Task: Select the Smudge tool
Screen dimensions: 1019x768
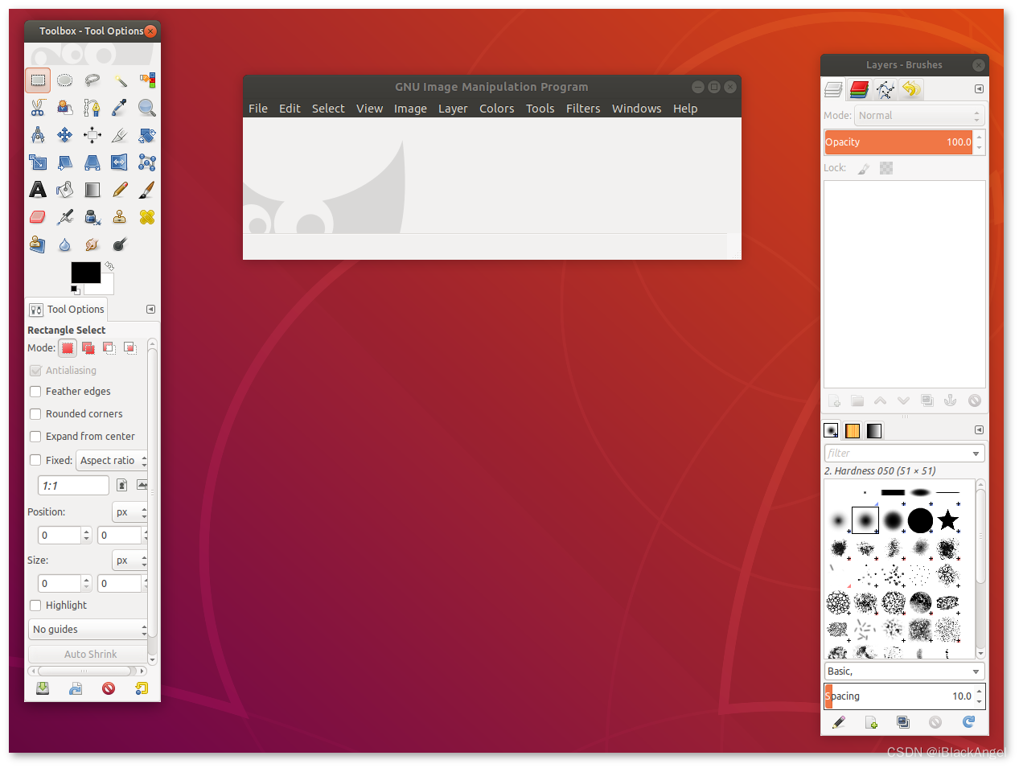Action: tap(92, 244)
